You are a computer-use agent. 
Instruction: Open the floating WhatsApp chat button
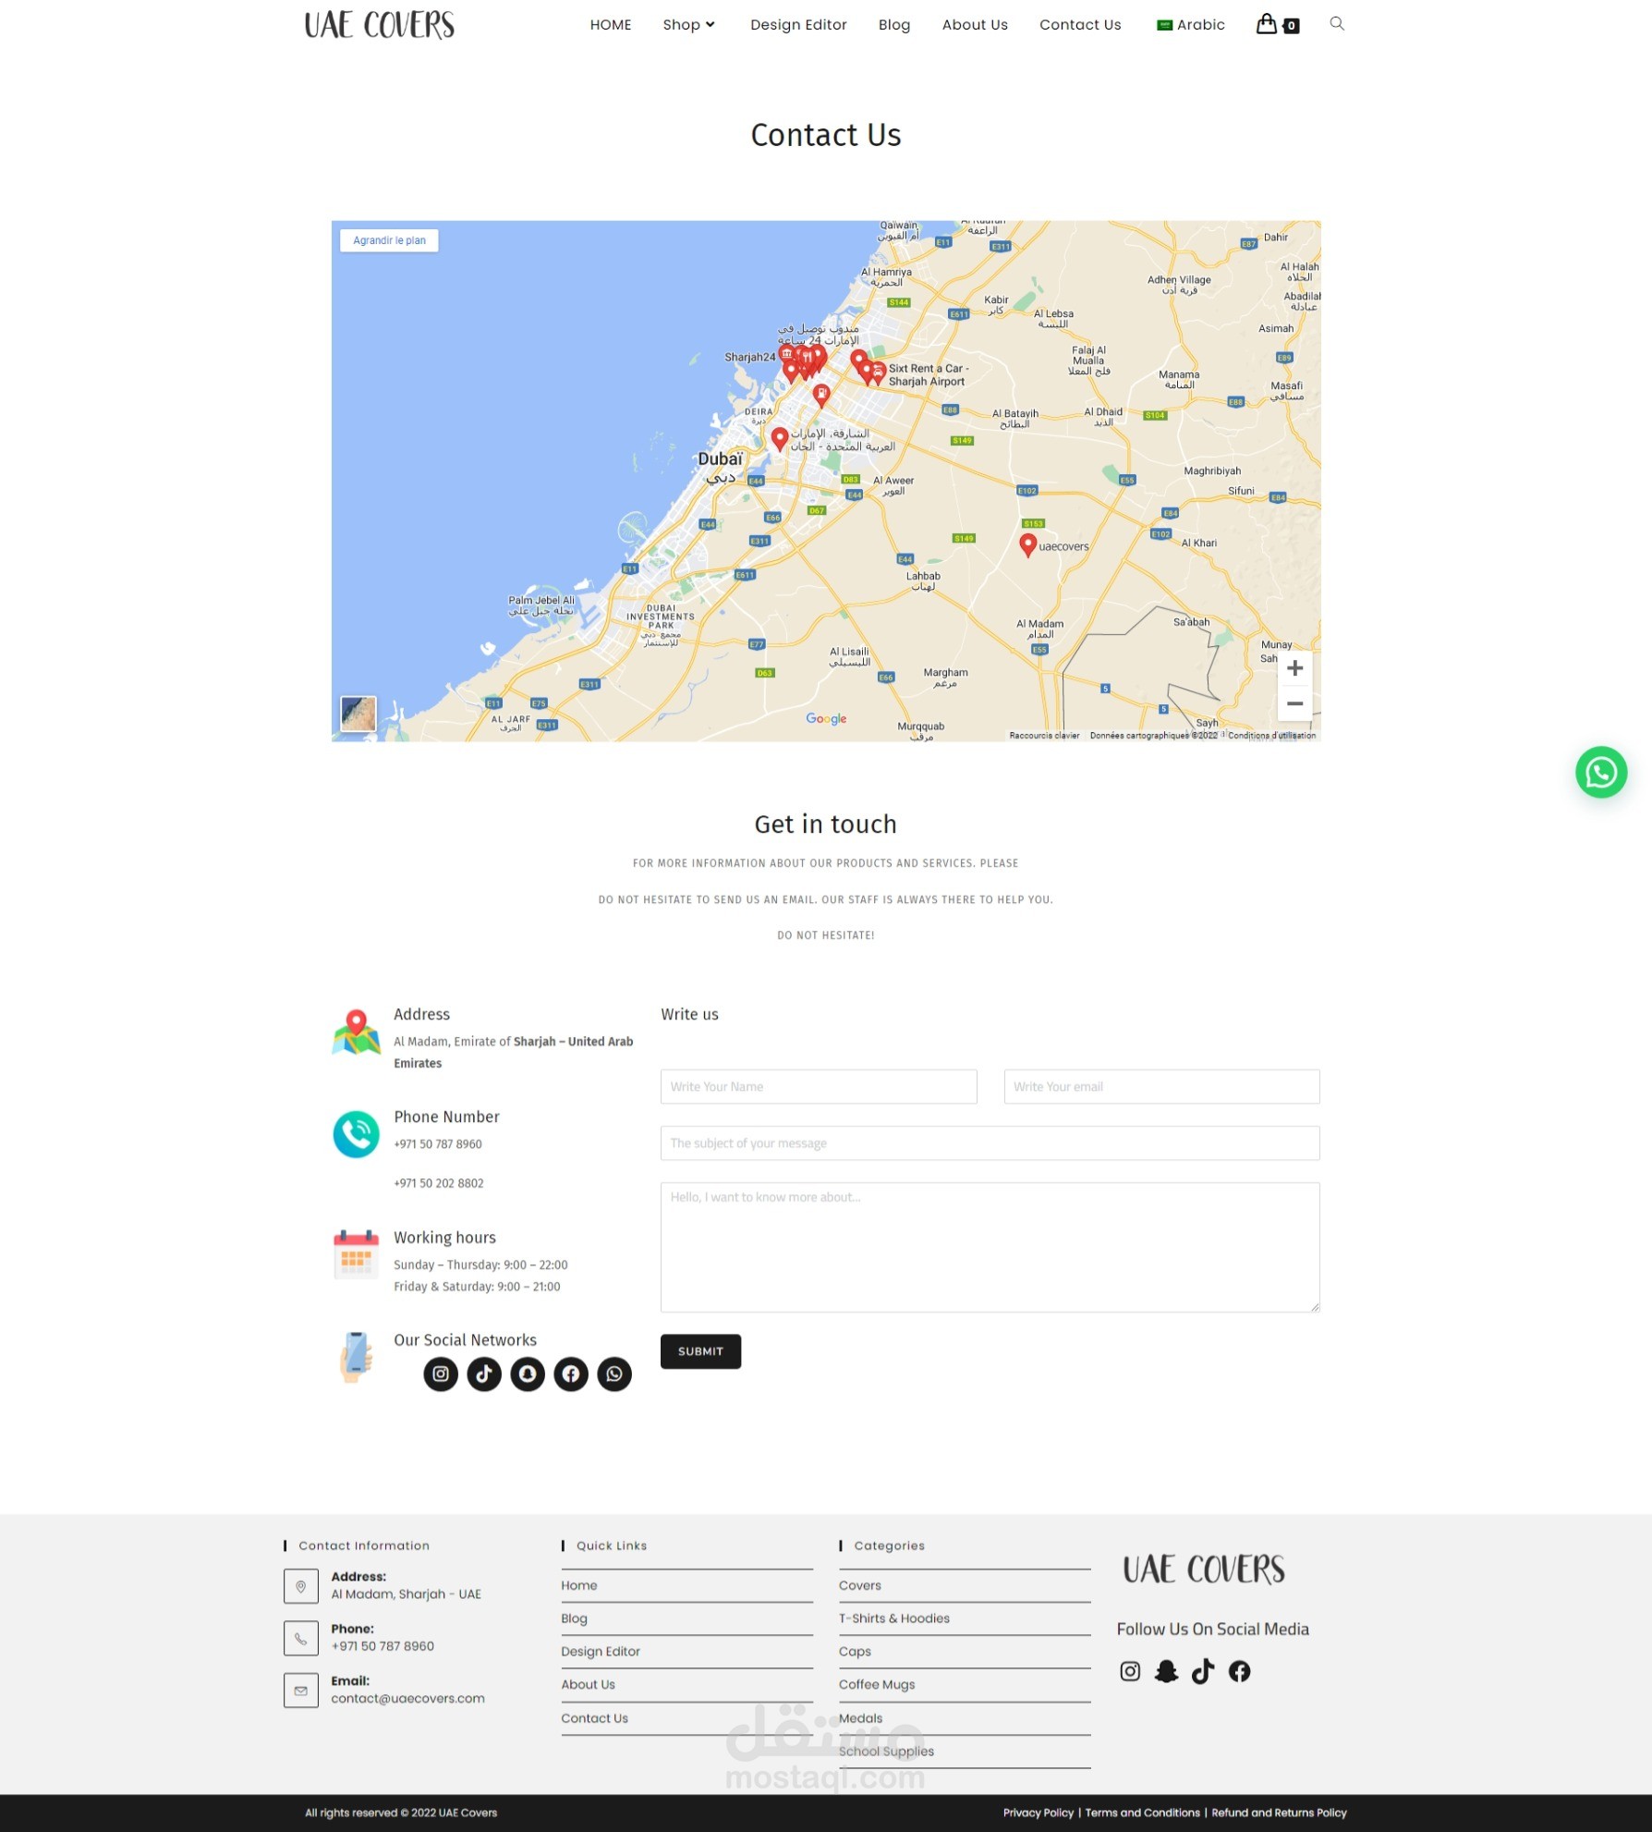(x=1600, y=772)
